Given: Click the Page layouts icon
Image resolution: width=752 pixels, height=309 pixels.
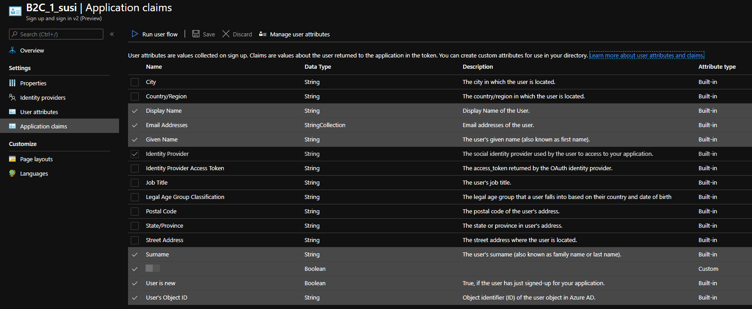Looking at the screenshot, I should click(x=13, y=159).
